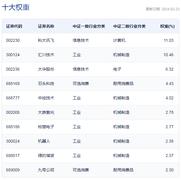Viewport: 181px width, 180px height.
Task: Click 工业 in the 大族激光 row
Action: [77, 112]
